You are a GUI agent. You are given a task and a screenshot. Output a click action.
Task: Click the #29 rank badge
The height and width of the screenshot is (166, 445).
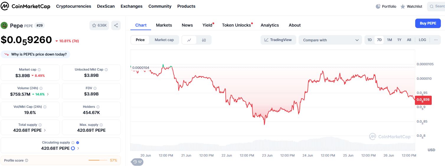pos(40,25)
